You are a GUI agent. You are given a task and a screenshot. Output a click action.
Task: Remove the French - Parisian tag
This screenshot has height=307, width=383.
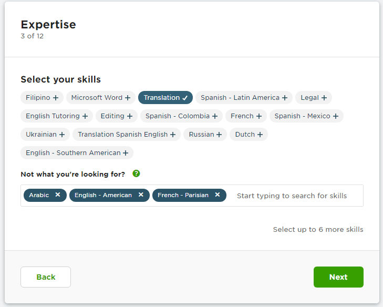tap(218, 195)
